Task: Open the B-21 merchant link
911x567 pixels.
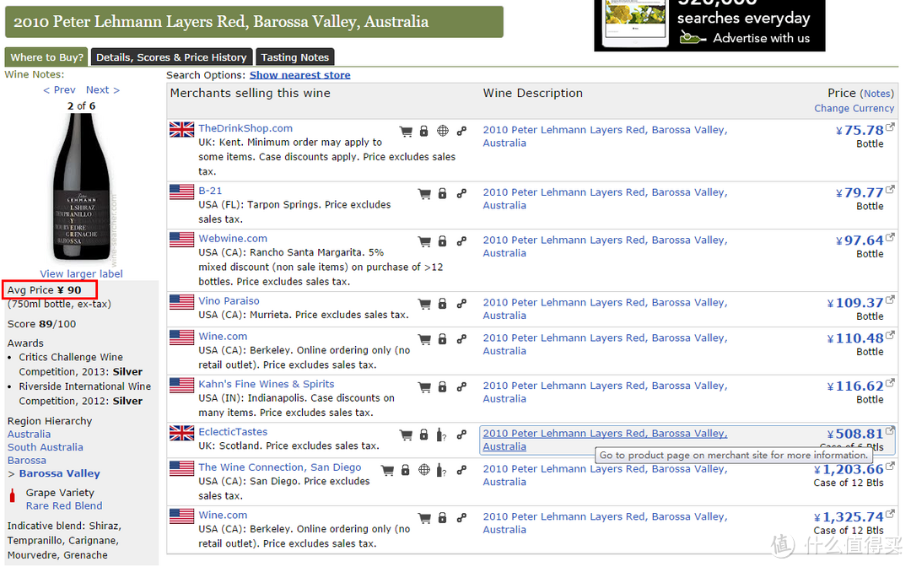Action: click(210, 191)
